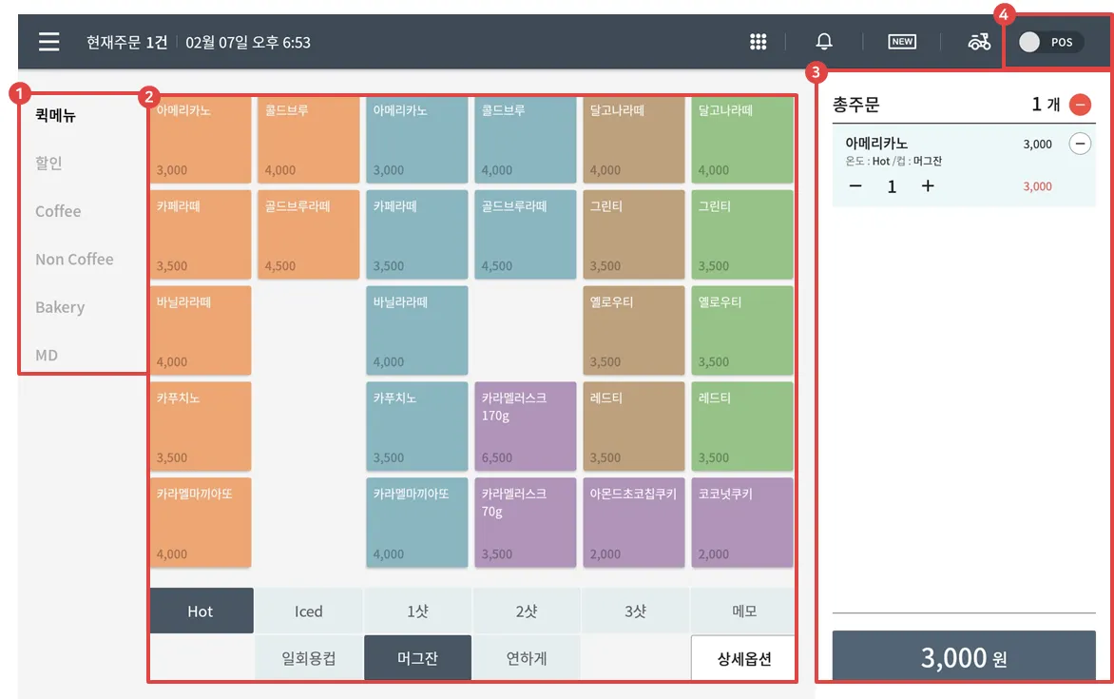
Task: Open the delivery scooter icon
Action: [979, 42]
